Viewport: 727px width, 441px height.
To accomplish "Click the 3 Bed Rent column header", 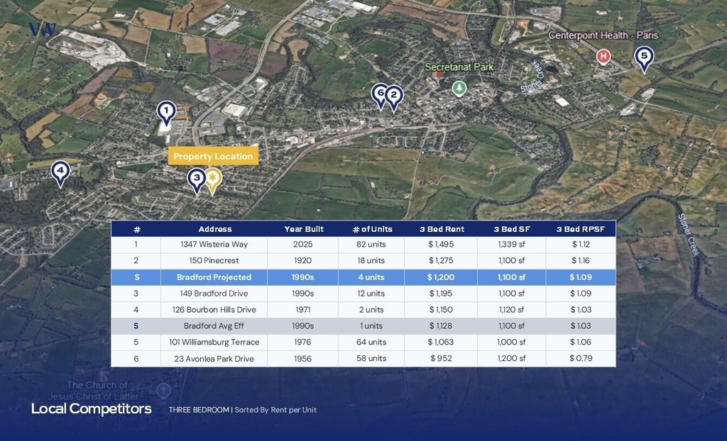I will pos(440,229).
